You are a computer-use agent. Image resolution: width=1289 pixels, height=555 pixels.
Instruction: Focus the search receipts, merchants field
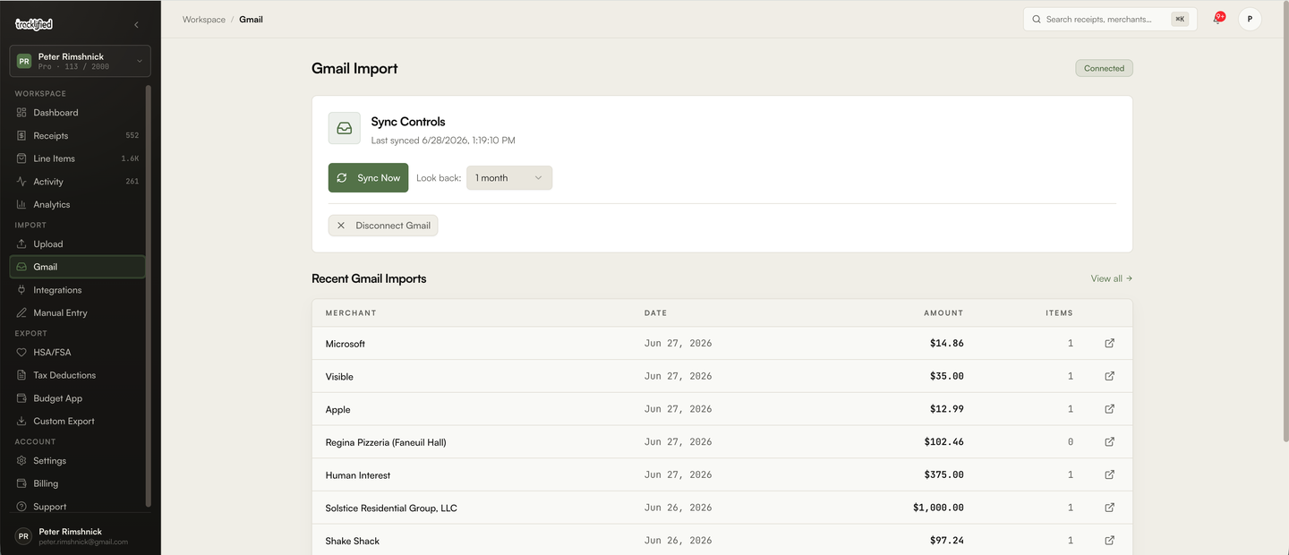1109,19
